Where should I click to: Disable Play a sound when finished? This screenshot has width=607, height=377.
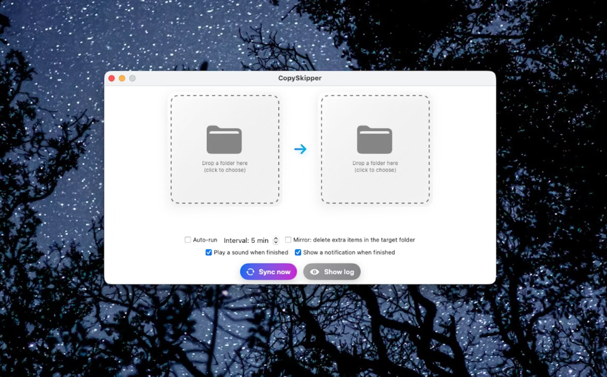(x=209, y=252)
